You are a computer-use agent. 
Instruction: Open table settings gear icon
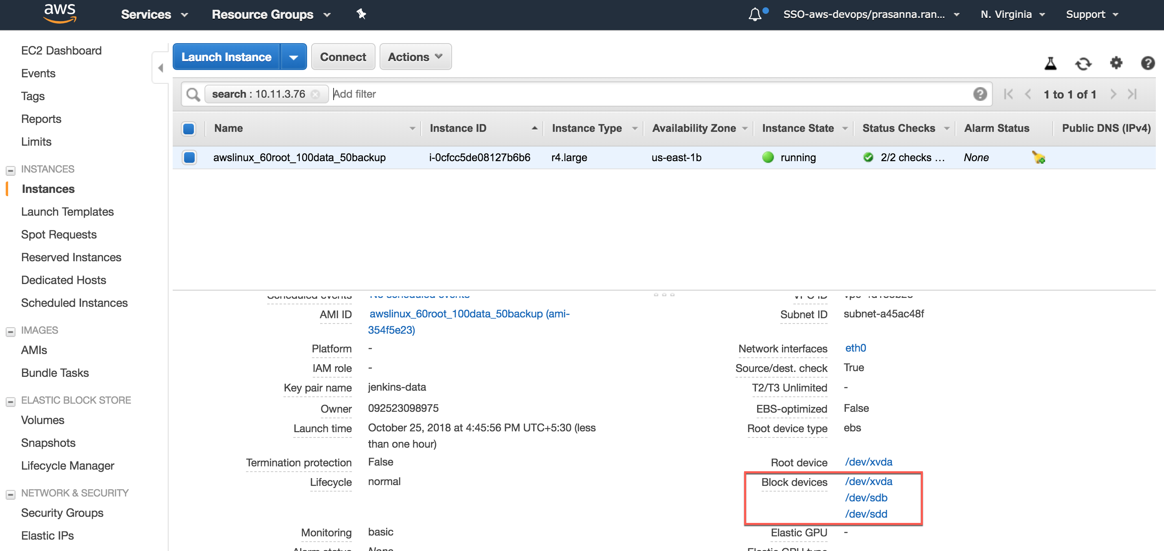click(1116, 63)
